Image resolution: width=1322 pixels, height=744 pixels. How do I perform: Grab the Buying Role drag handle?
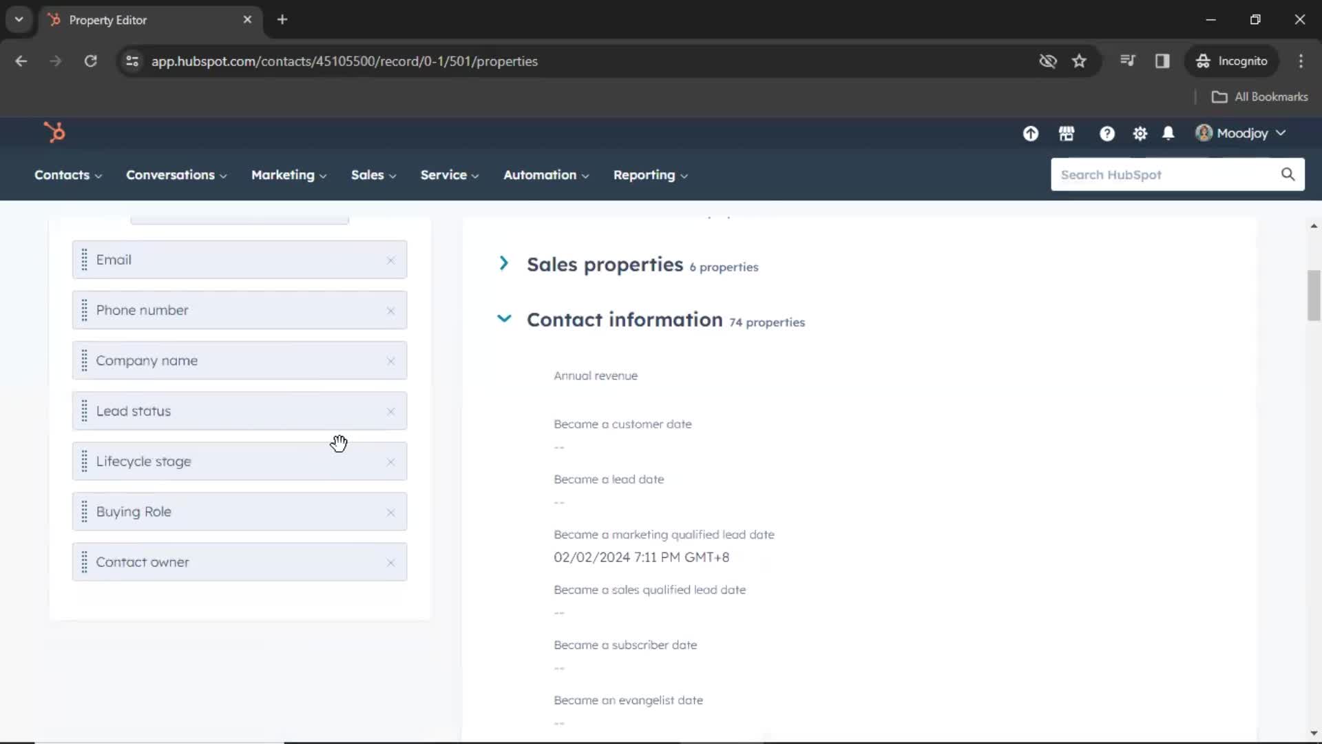pyautogui.click(x=84, y=511)
